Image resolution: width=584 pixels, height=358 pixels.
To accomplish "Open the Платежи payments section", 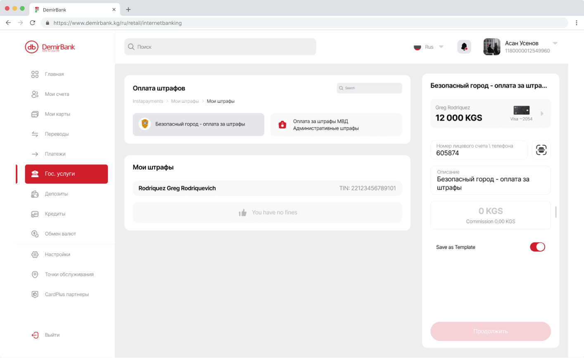I will point(55,154).
